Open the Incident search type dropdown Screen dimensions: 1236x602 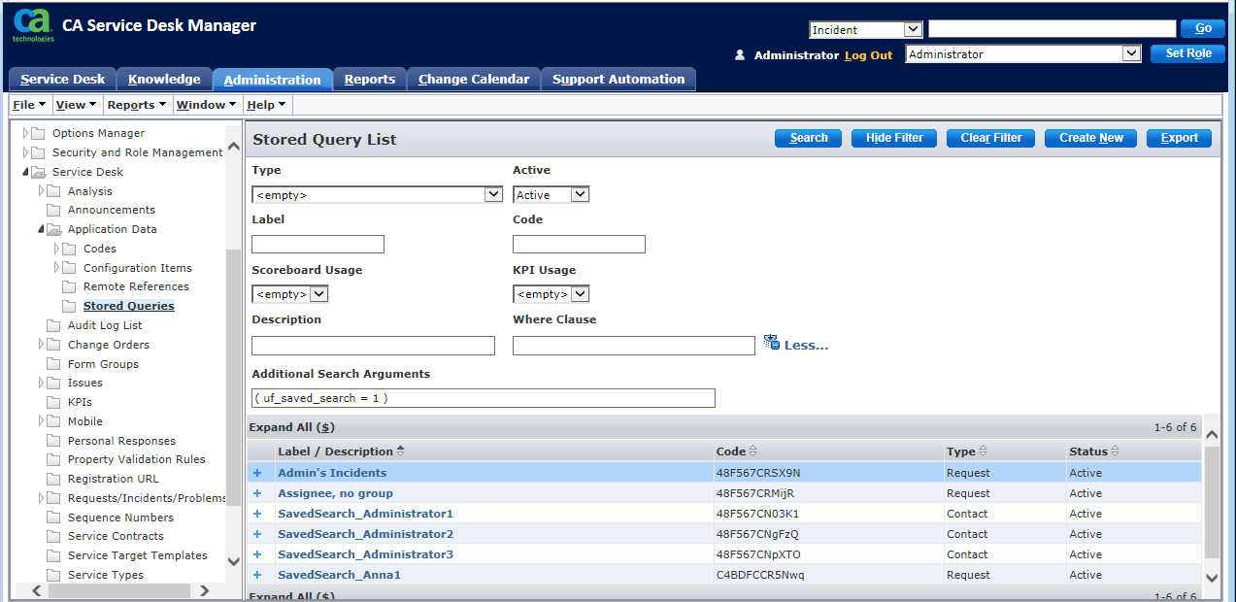[865, 30]
